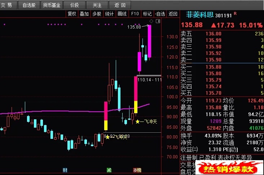
Task: Click the 70.00 price axis label
Action: point(172,157)
